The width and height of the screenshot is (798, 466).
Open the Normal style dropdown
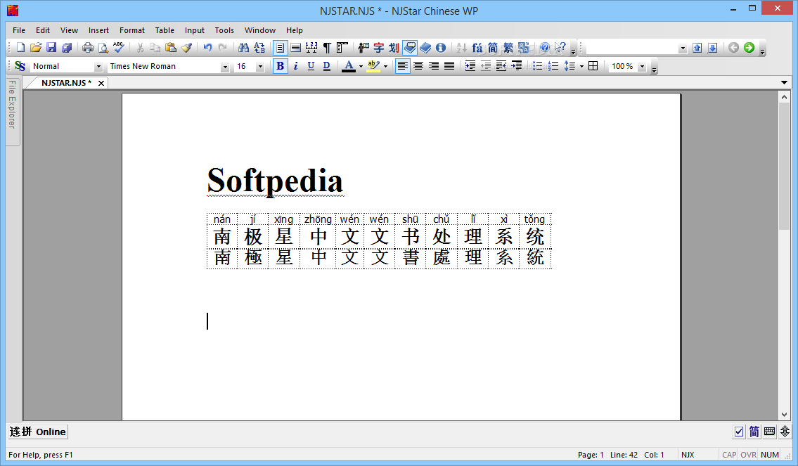tap(98, 67)
